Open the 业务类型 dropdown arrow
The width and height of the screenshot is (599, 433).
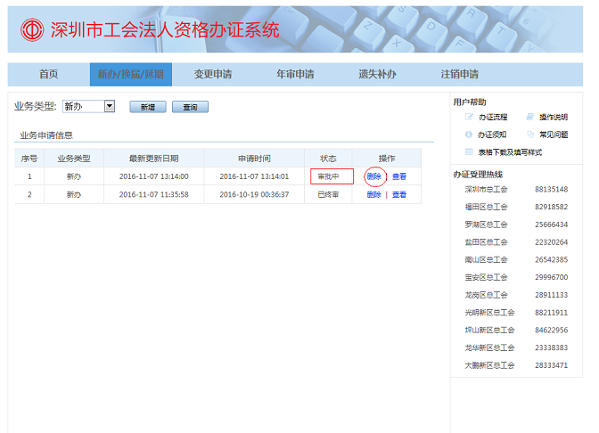(110, 106)
